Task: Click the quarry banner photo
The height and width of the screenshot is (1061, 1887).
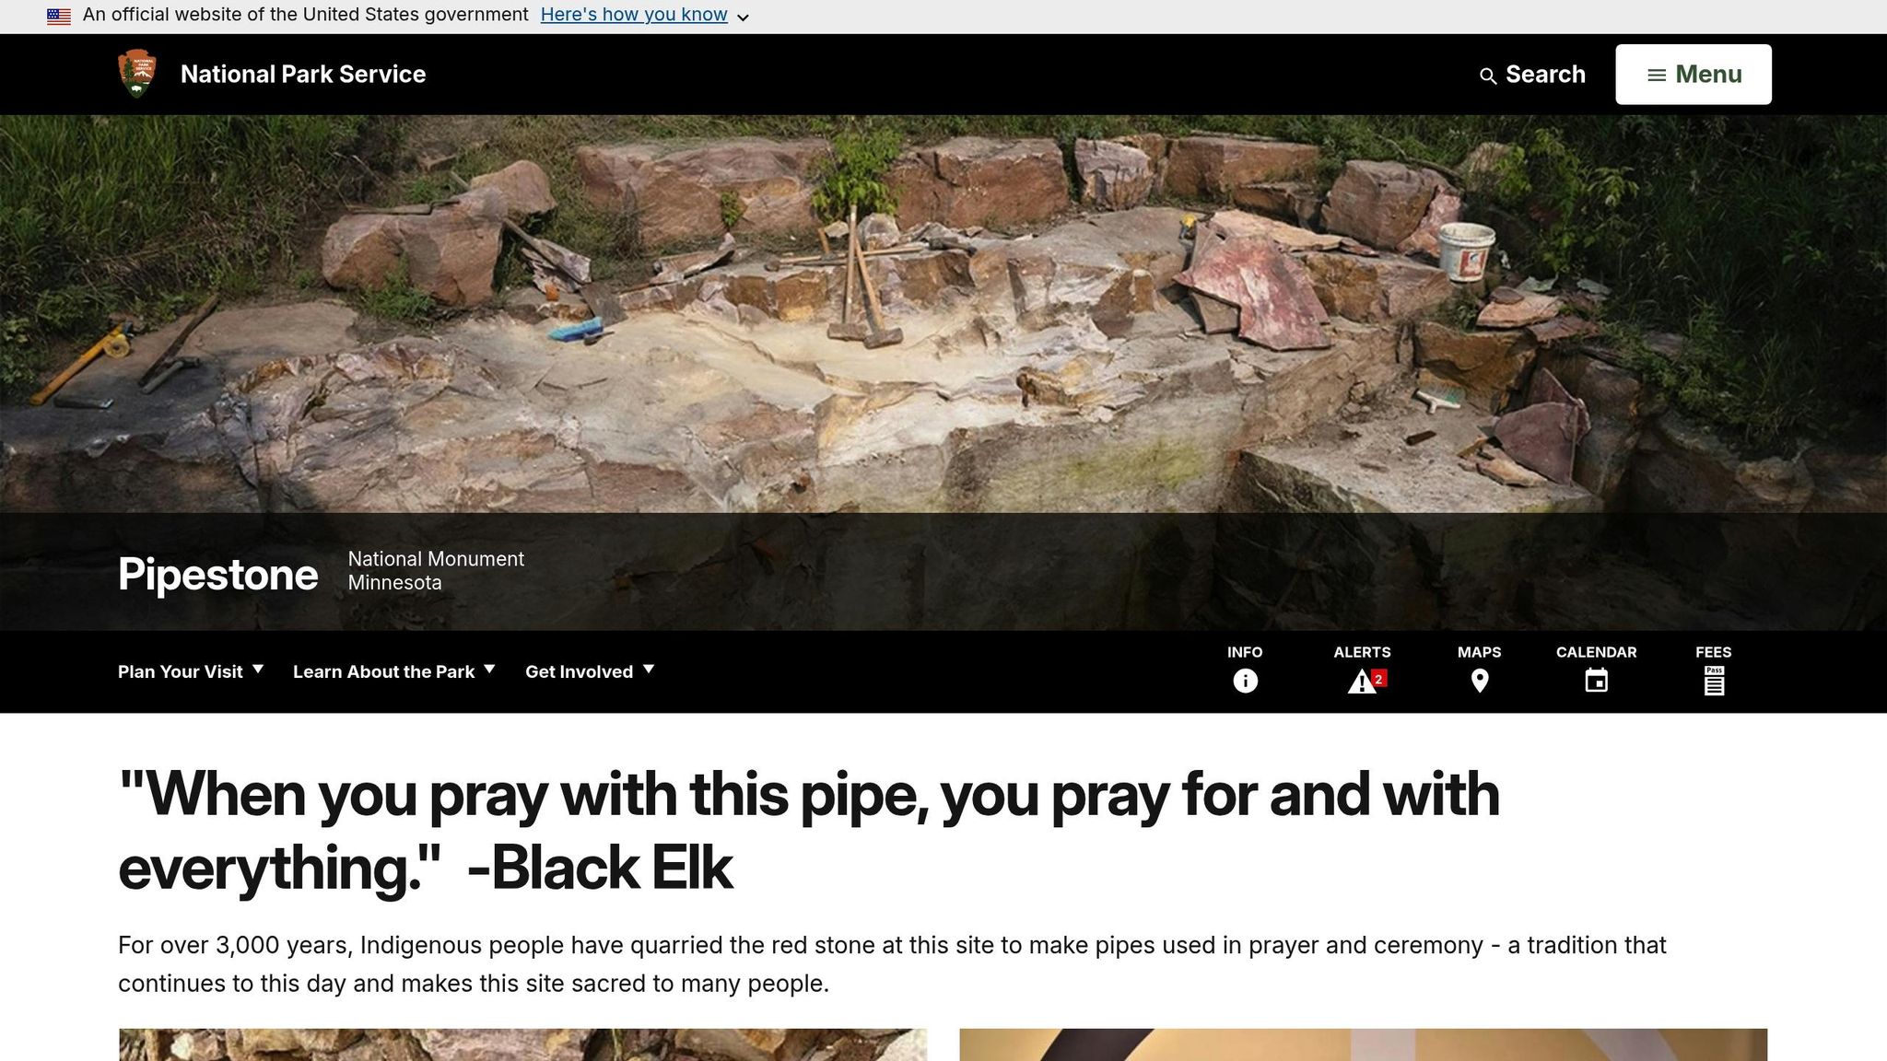Action: pyautogui.click(x=943, y=313)
